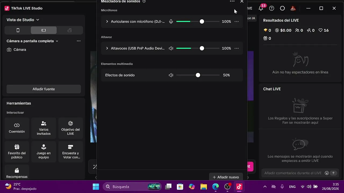Open scene more options next to Cámara a pantalla completa
Screen dimensions: 344x193
[x=78, y=41]
